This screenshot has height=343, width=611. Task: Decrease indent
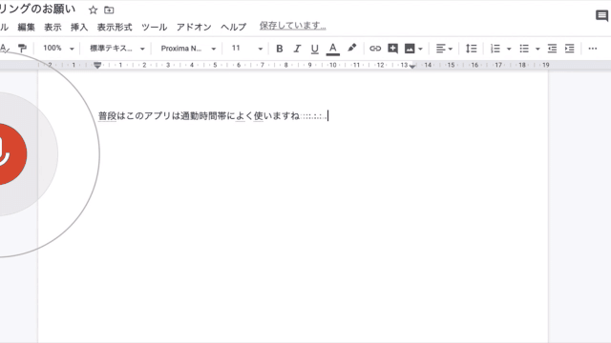[552, 49]
